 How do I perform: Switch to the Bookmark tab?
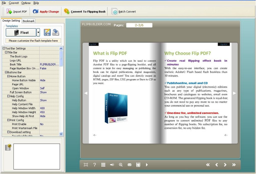pos(29,21)
